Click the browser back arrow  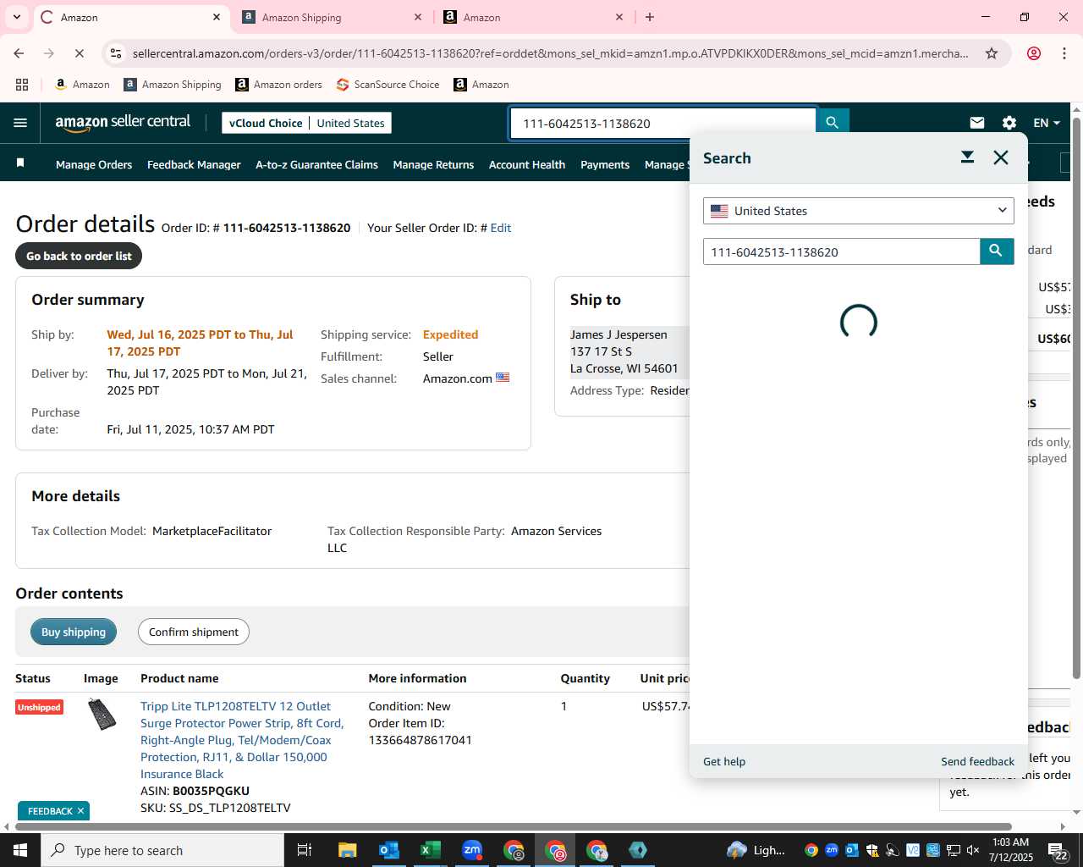(19, 53)
